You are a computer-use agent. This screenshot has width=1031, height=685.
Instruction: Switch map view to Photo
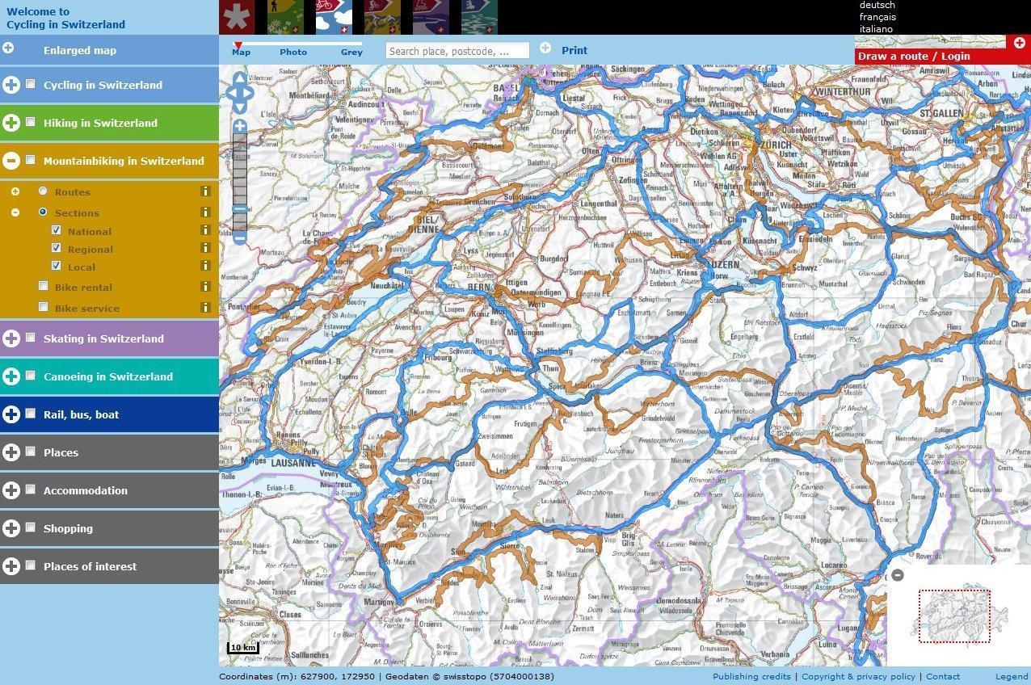(x=293, y=53)
